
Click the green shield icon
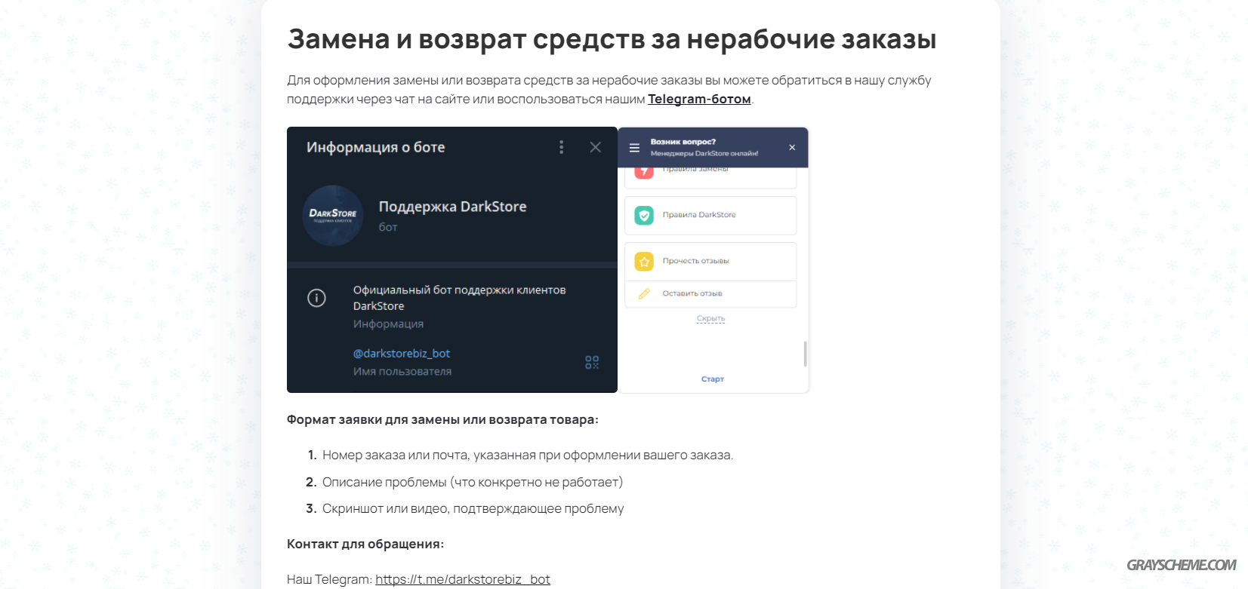coord(644,216)
